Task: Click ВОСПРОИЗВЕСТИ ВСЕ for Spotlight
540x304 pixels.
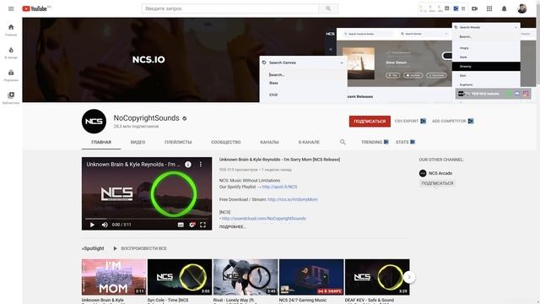Action: [140, 248]
